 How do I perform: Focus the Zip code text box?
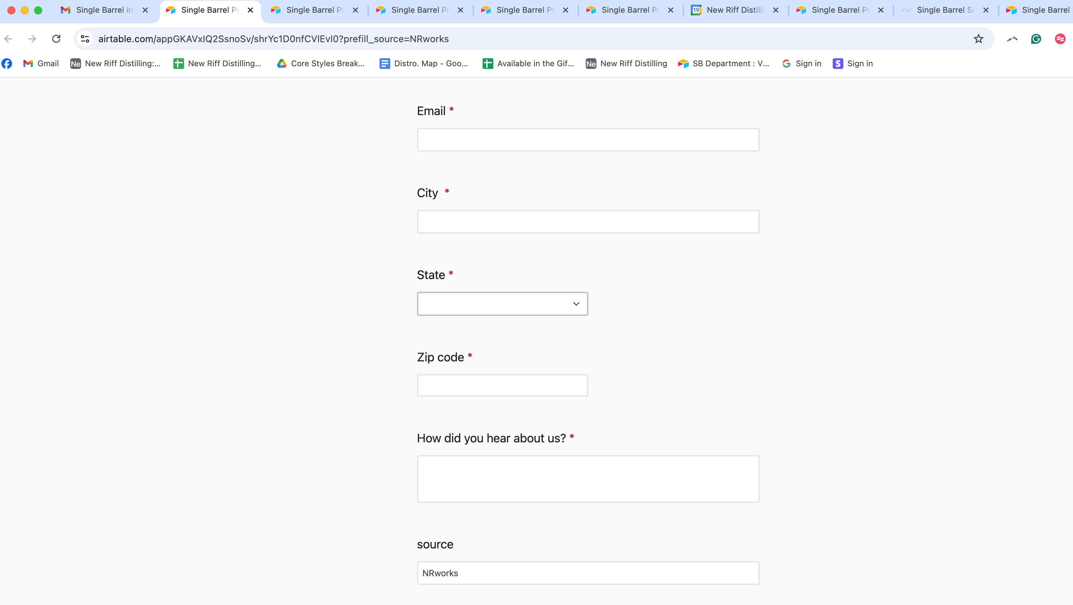tap(502, 385)
